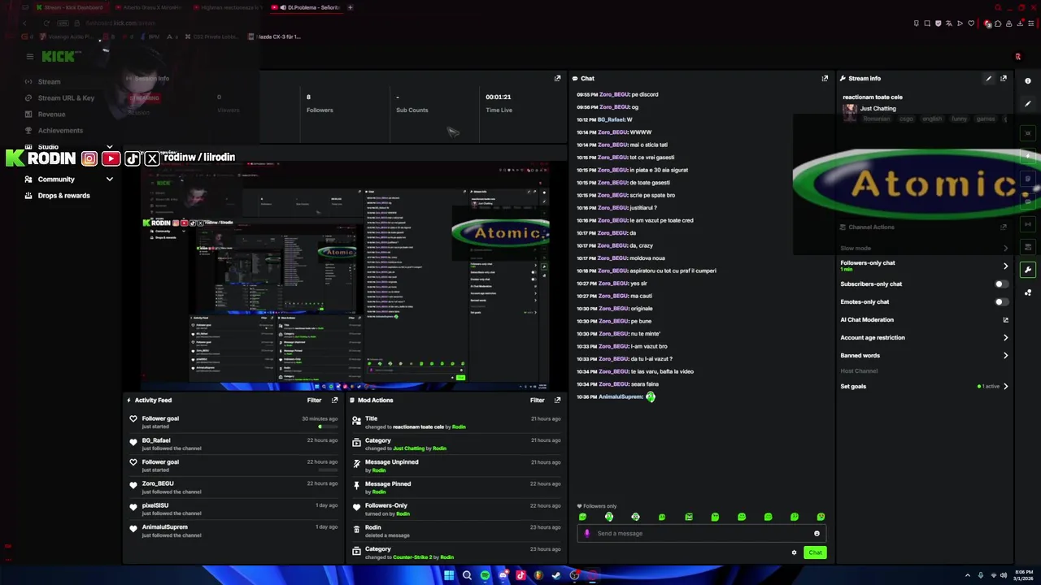Open Activity Feed Filter dropdown
This screenshot has width=1041, height=585.
tap(314, 400)
